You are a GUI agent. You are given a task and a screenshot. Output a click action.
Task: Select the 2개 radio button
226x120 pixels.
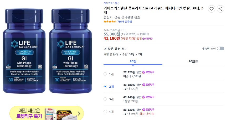click(105, 87)
